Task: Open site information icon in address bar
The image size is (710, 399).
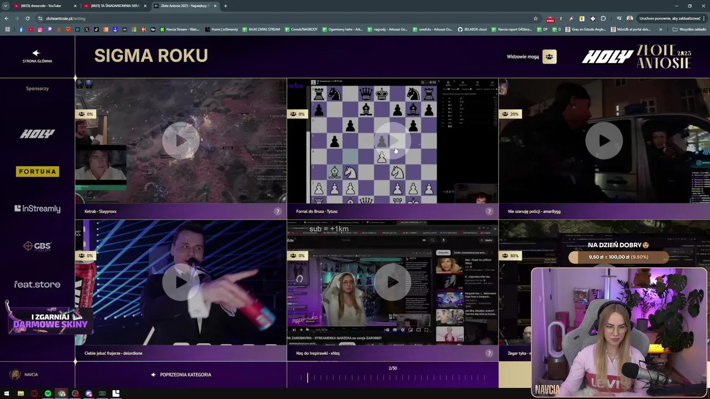Action: (40, 18)
